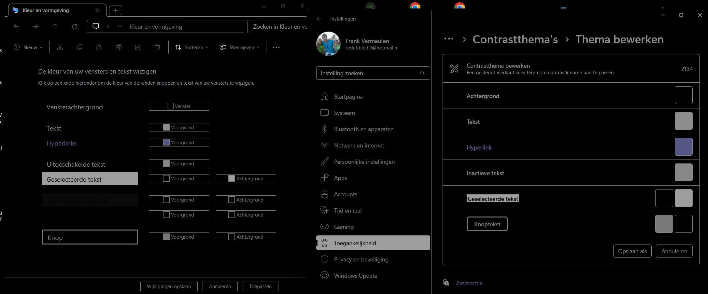Pick the Hyperlink color swatch in Thema bewerken
Image resolution: width=708 pixels, height=294 pixels.
(684, 147)
